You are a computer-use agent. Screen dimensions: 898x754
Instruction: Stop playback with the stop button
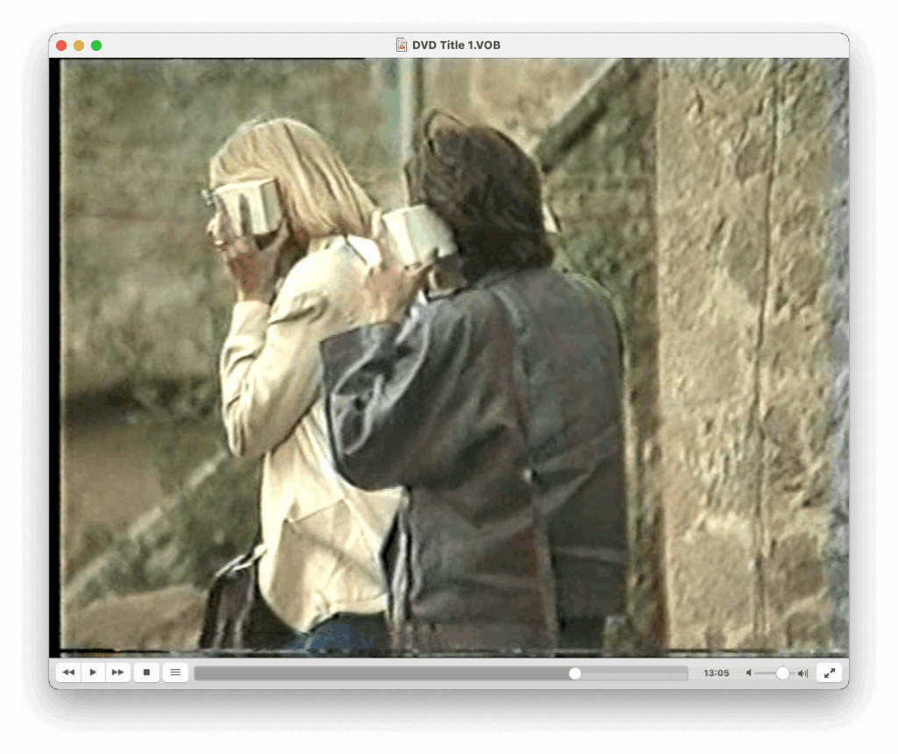click(146, 672)
